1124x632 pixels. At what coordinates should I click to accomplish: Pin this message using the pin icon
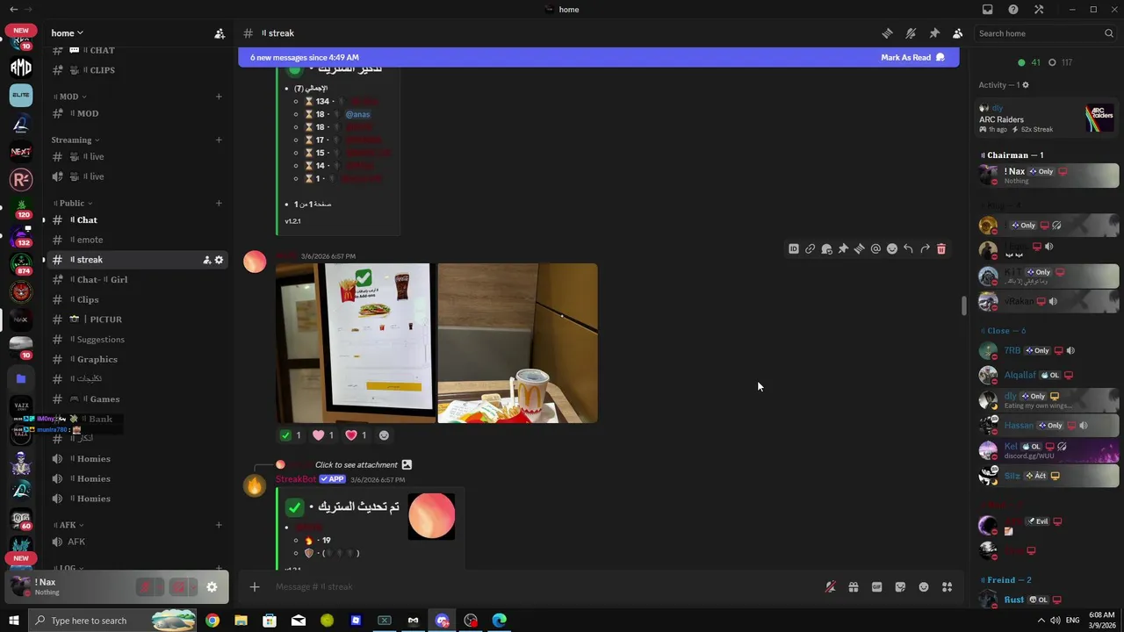(843, 249)
